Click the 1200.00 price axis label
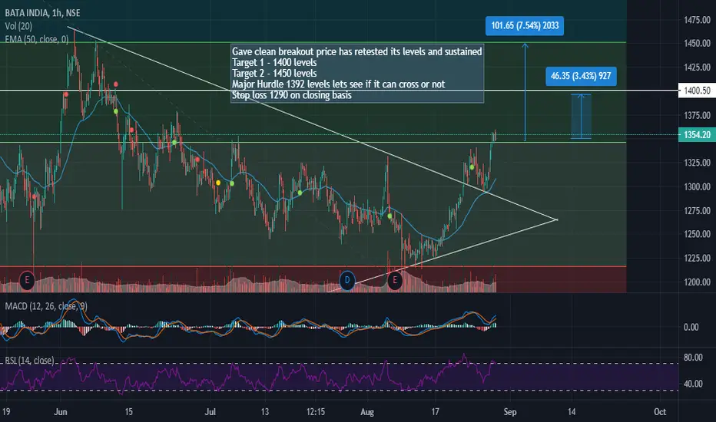The height and width of the screenshot is (422, 716). 697,282
